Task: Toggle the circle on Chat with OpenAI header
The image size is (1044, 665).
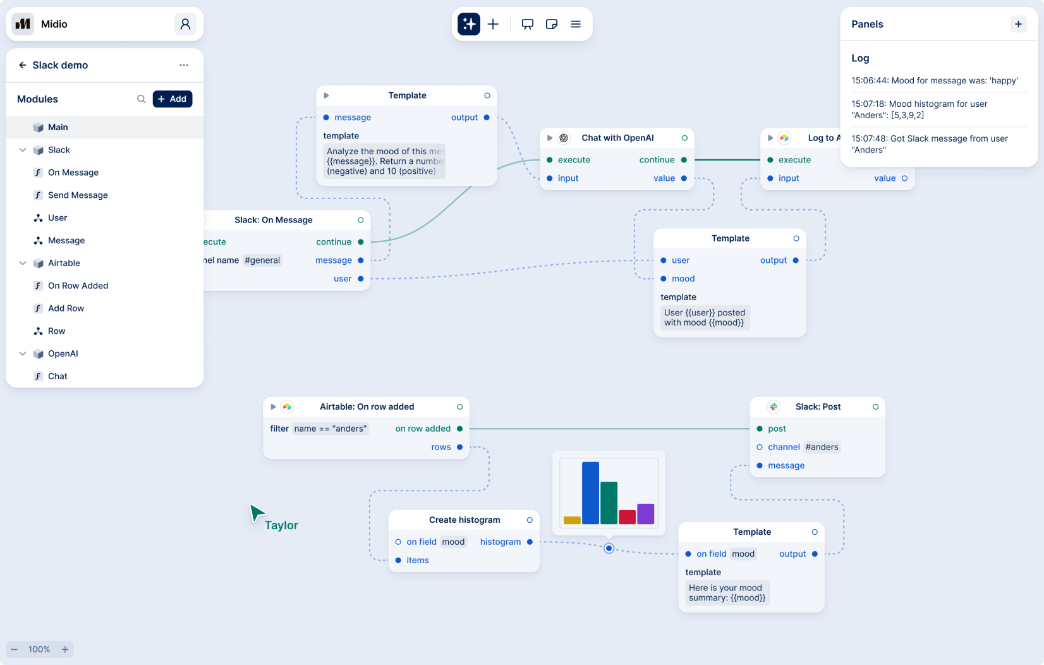Action: point(684,138)
